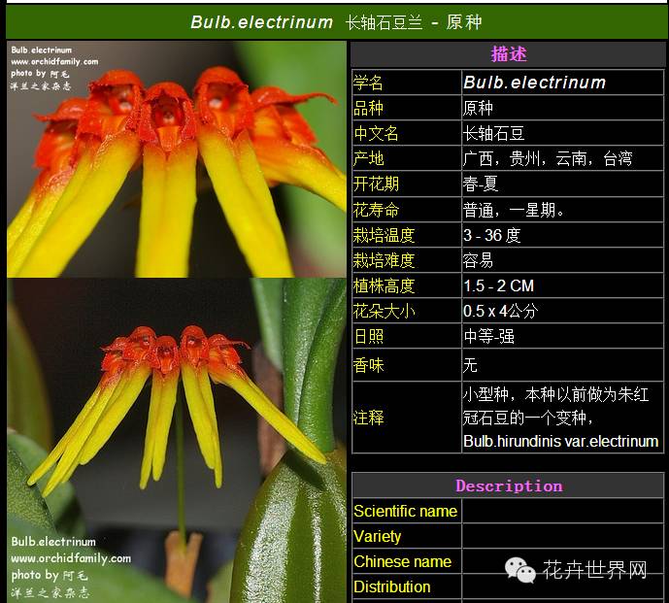The image size is (669, 603).
Task: Click the 产地 row label
Action: tap(368, 158)
